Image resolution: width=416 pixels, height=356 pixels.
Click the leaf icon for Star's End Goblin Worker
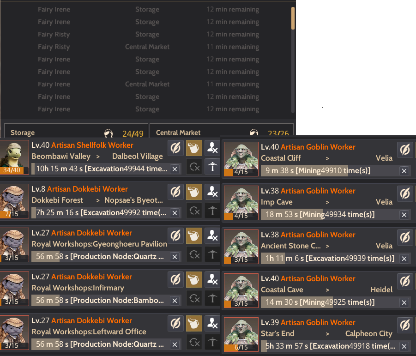(x=405, y=325)
